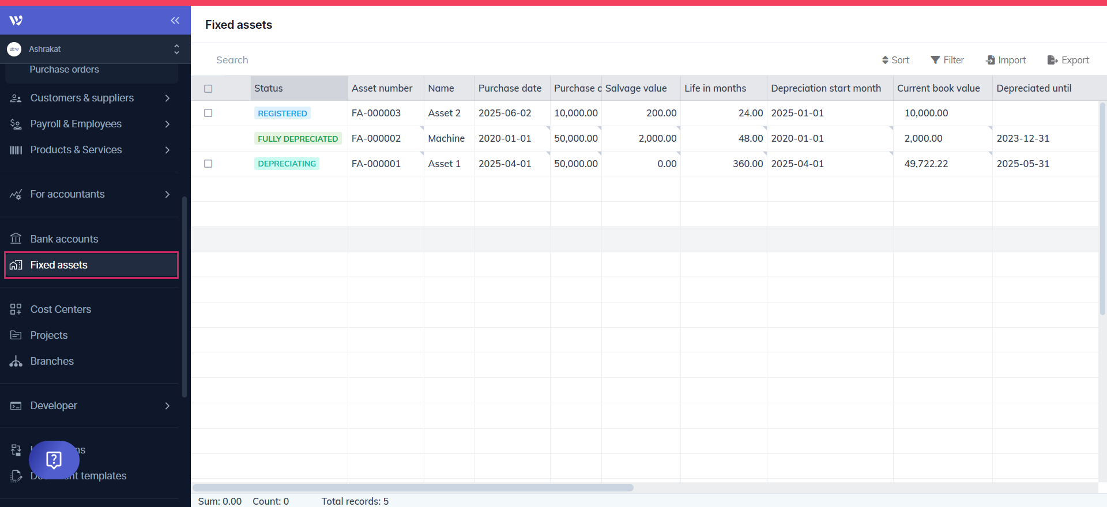
Task: Click the Branches tree icon
Action: point(16,361)
